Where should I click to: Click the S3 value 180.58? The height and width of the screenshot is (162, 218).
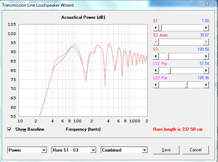[203, 49]
